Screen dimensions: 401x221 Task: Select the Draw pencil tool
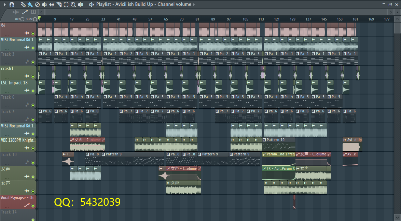[23, 4]
